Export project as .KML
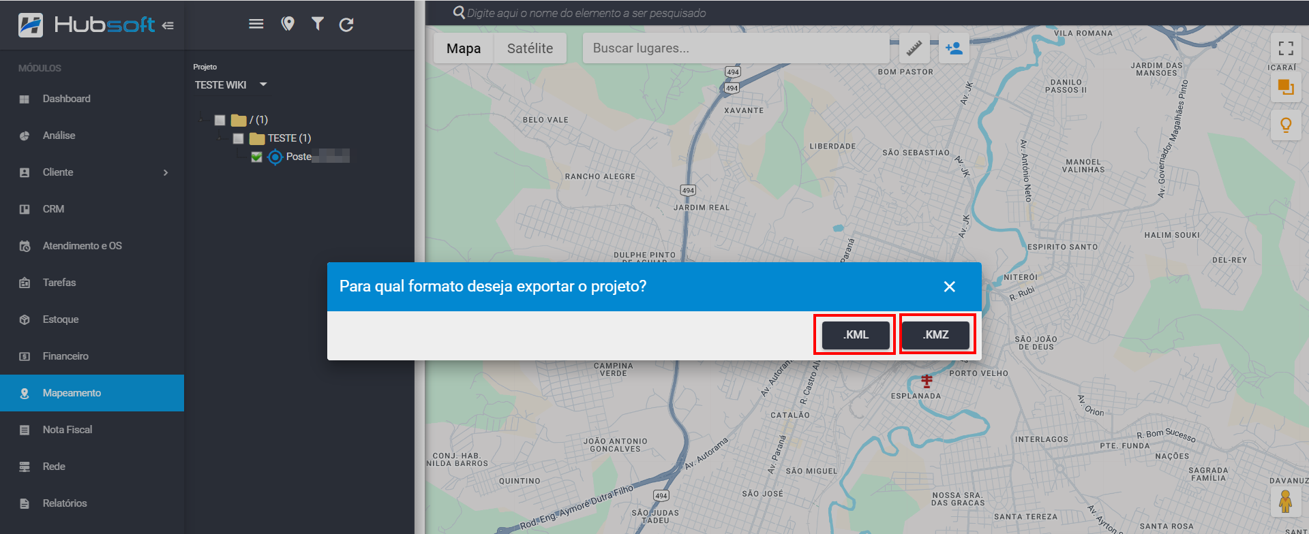 856,335
